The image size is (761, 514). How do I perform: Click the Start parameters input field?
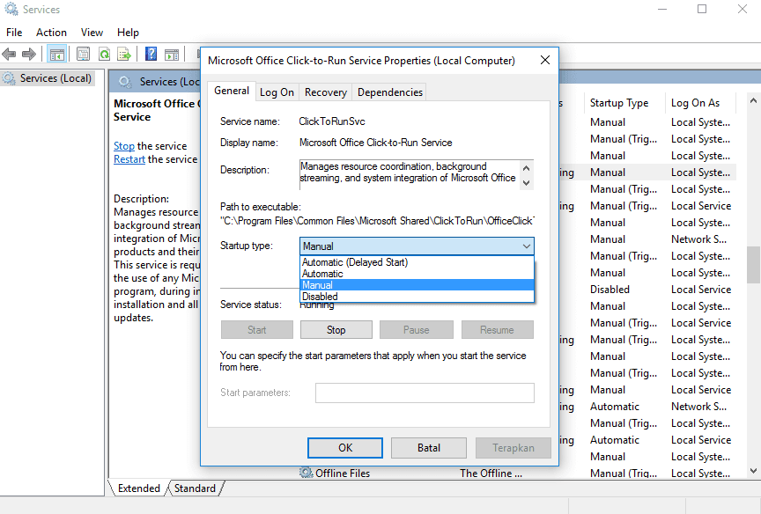pyautogui.click(x=425, y=393)
